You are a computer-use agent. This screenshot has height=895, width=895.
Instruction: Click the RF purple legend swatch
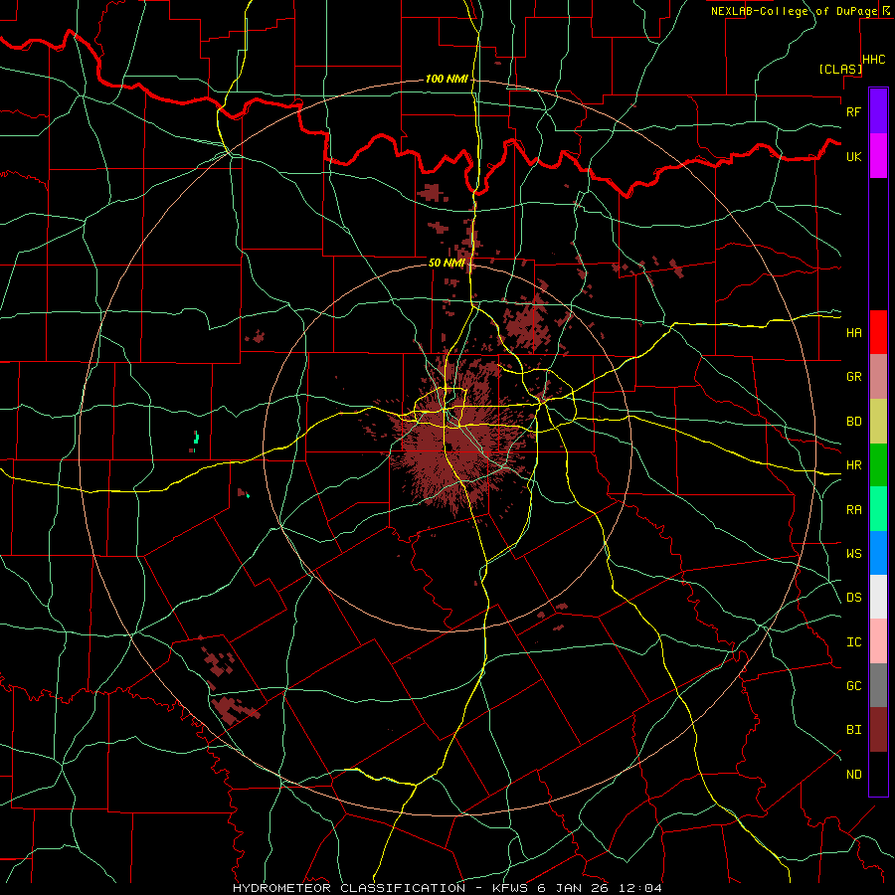878,111
